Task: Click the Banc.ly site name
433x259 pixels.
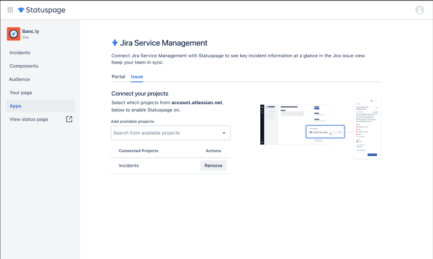Action: (30, 31)
